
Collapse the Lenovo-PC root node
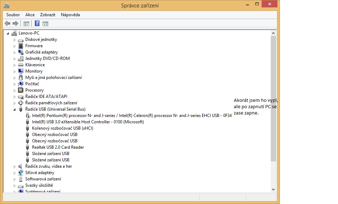coord(8,33)
